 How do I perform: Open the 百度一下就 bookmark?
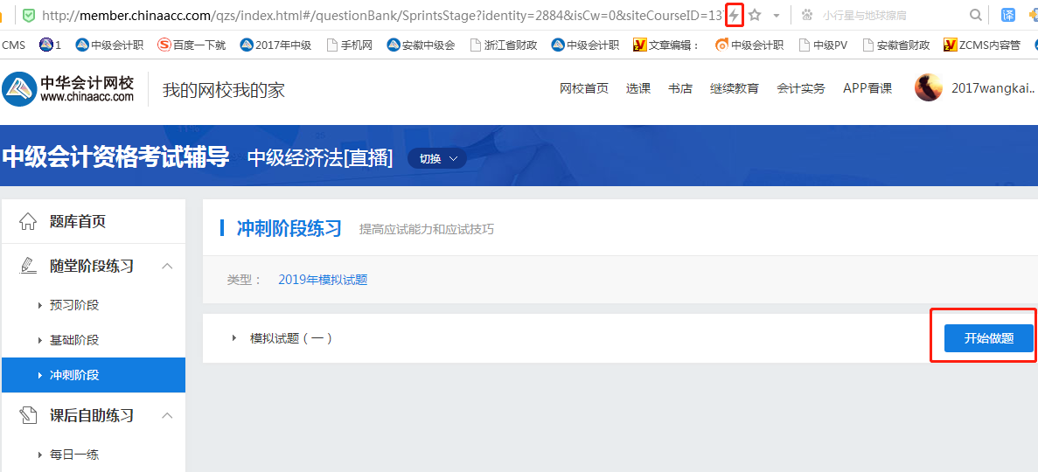pyautogui.click(x=192, y=45)
